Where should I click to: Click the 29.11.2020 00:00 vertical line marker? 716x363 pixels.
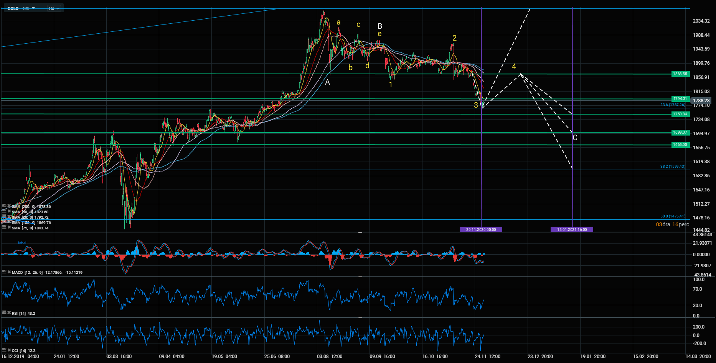[x=481, y=229]
